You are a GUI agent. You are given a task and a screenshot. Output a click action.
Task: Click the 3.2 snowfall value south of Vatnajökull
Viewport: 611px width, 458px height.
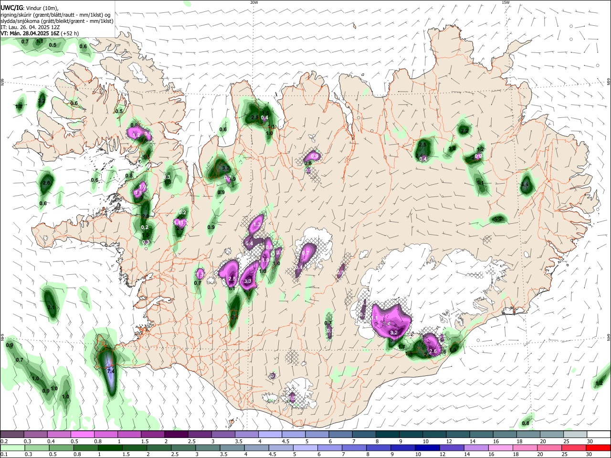394,332
